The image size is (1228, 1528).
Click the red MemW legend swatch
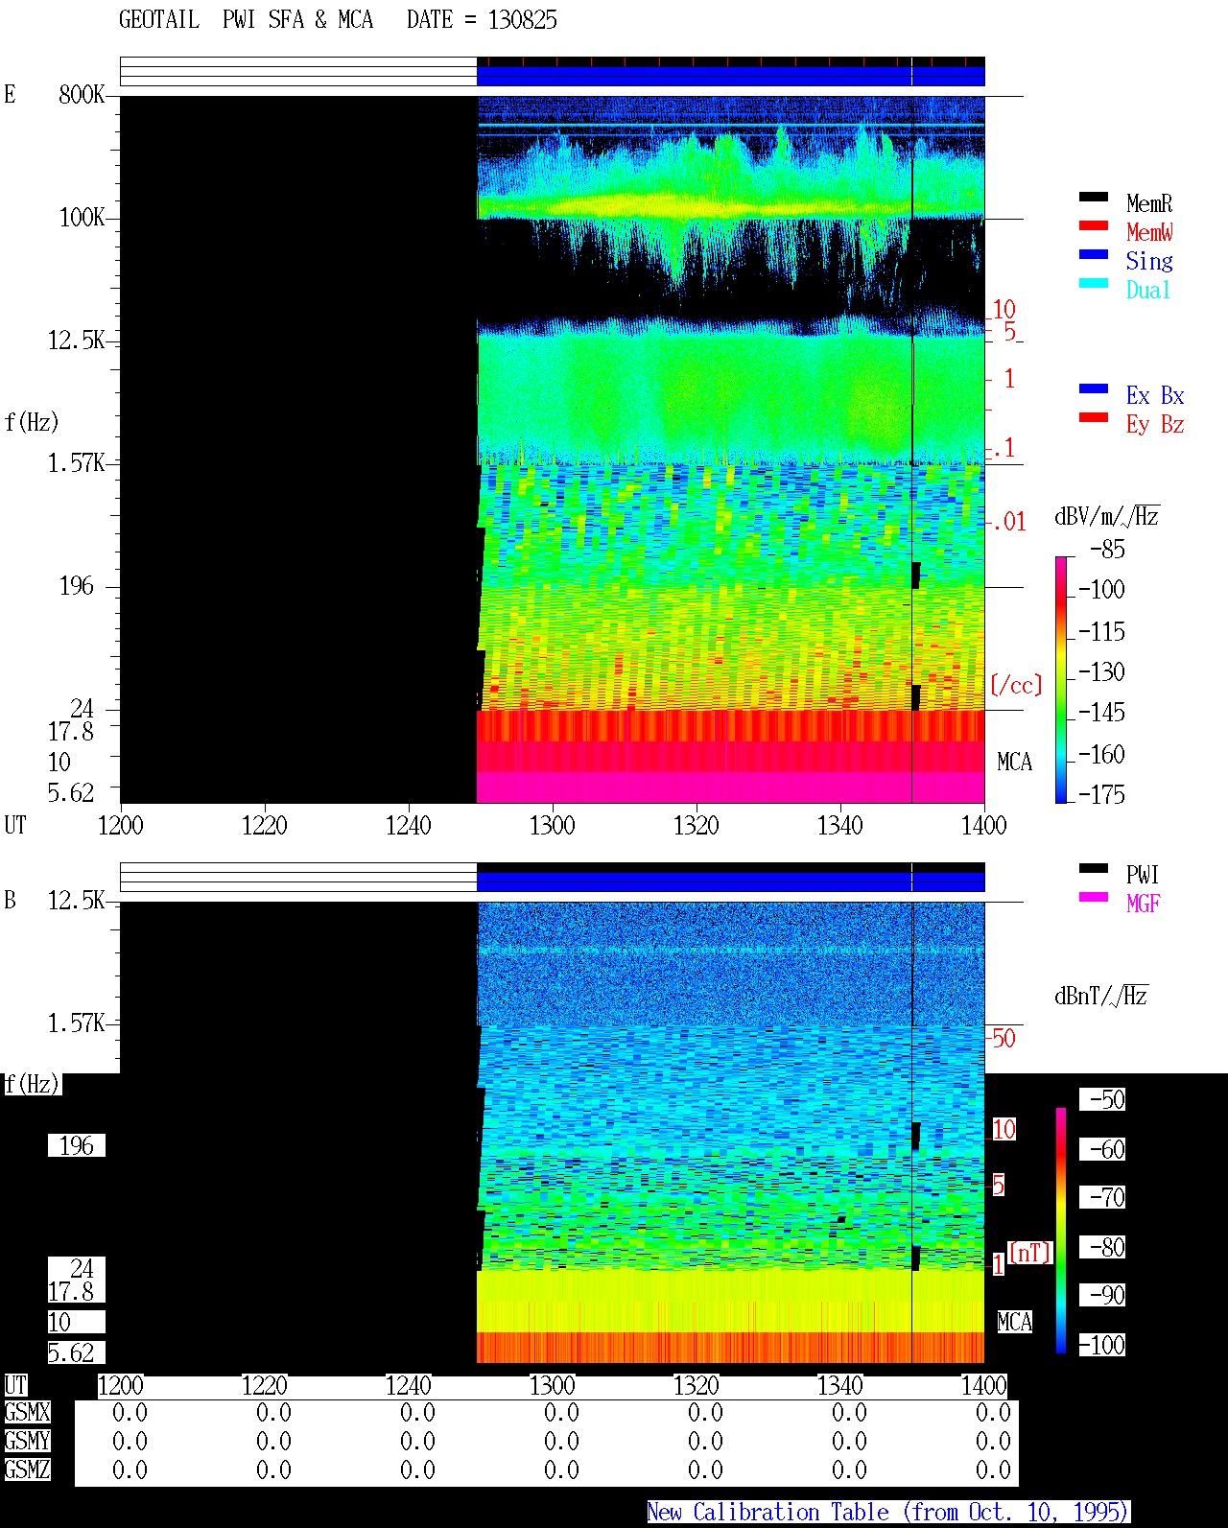pos(1094,225)
